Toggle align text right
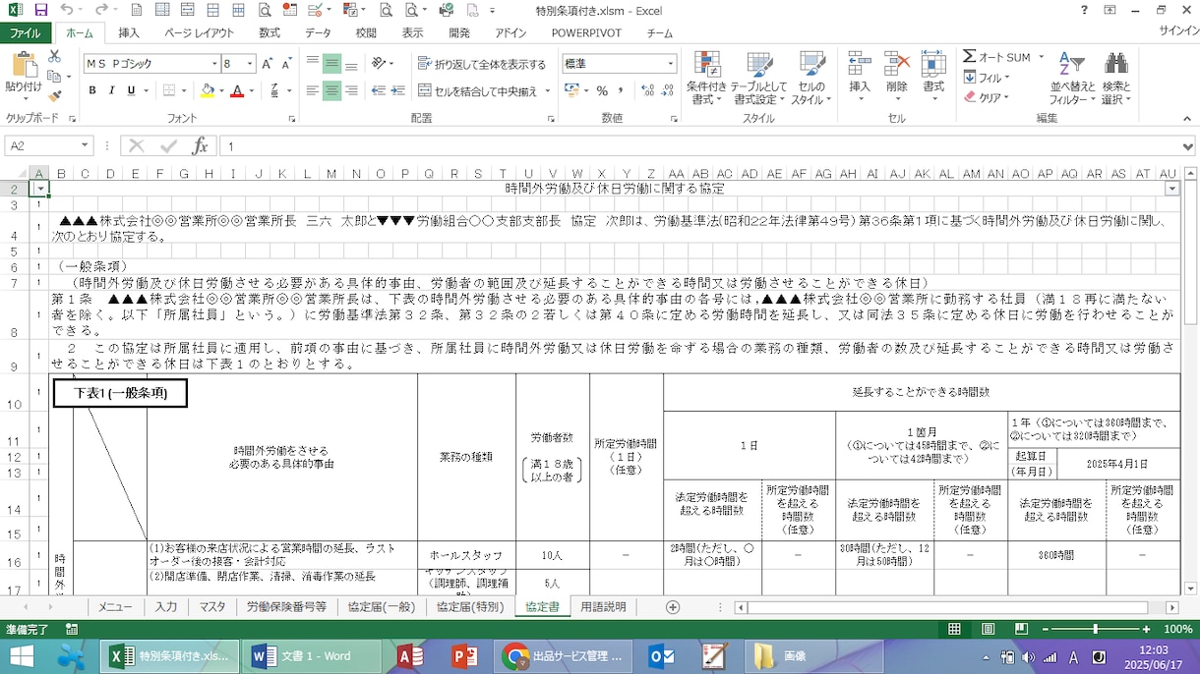1200x674 pixels. tap(351, 90)
